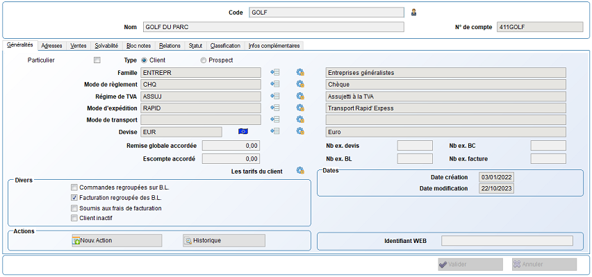Click the Mode d'expédition gear icon
This screenshot has width=592, height=277.
[301, 108]
